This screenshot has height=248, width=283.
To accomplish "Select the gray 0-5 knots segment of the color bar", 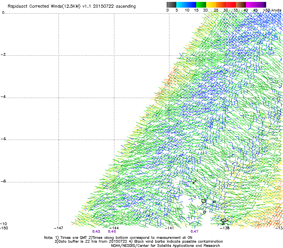I will click(x=171, y=5).
